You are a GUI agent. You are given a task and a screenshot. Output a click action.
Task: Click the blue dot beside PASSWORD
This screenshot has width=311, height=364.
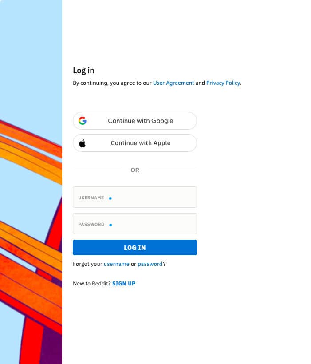click(110, 225)
